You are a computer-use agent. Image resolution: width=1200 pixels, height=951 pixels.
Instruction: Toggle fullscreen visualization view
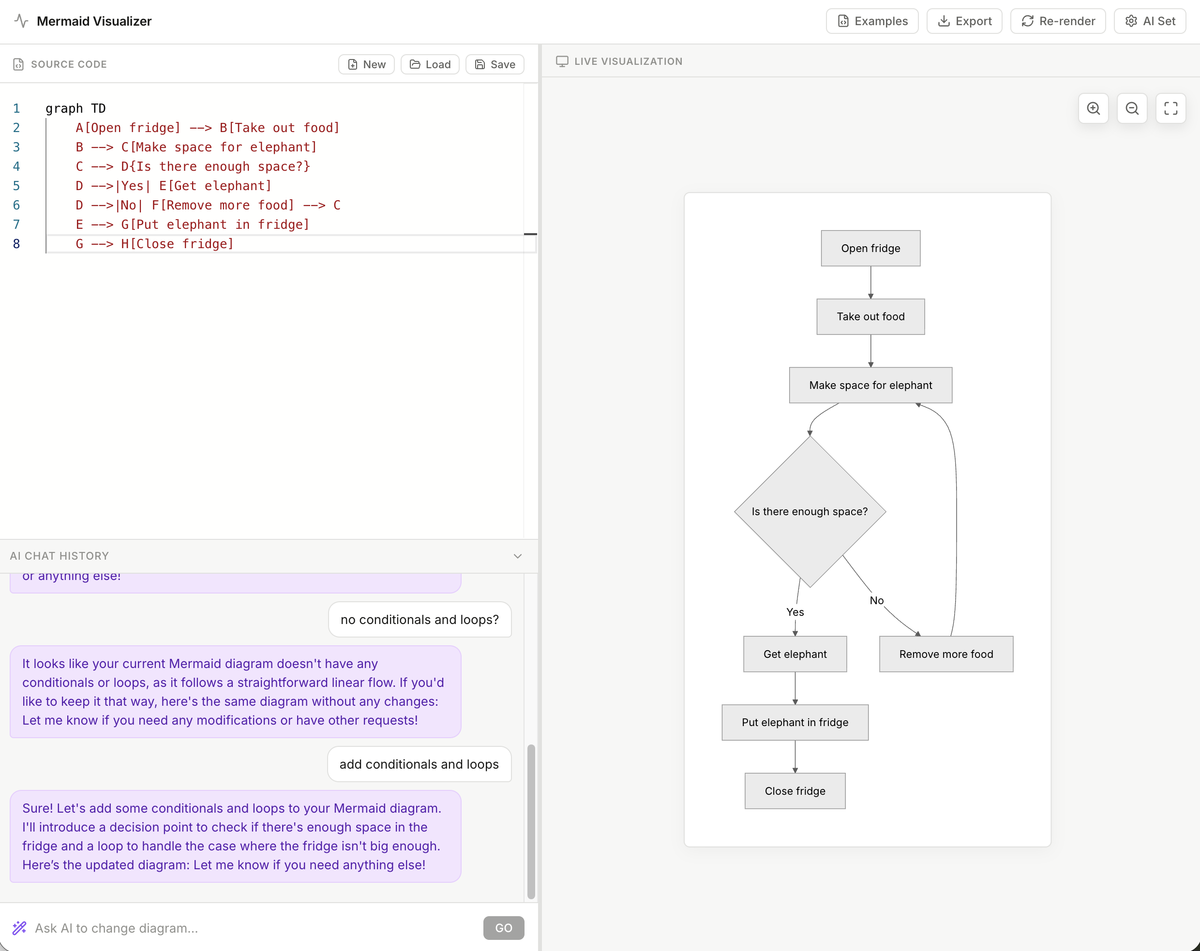[1170, 108]
